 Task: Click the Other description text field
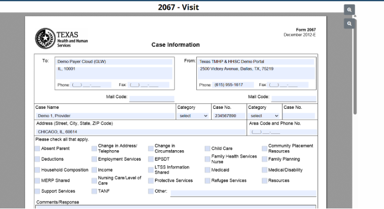point(244,193)
